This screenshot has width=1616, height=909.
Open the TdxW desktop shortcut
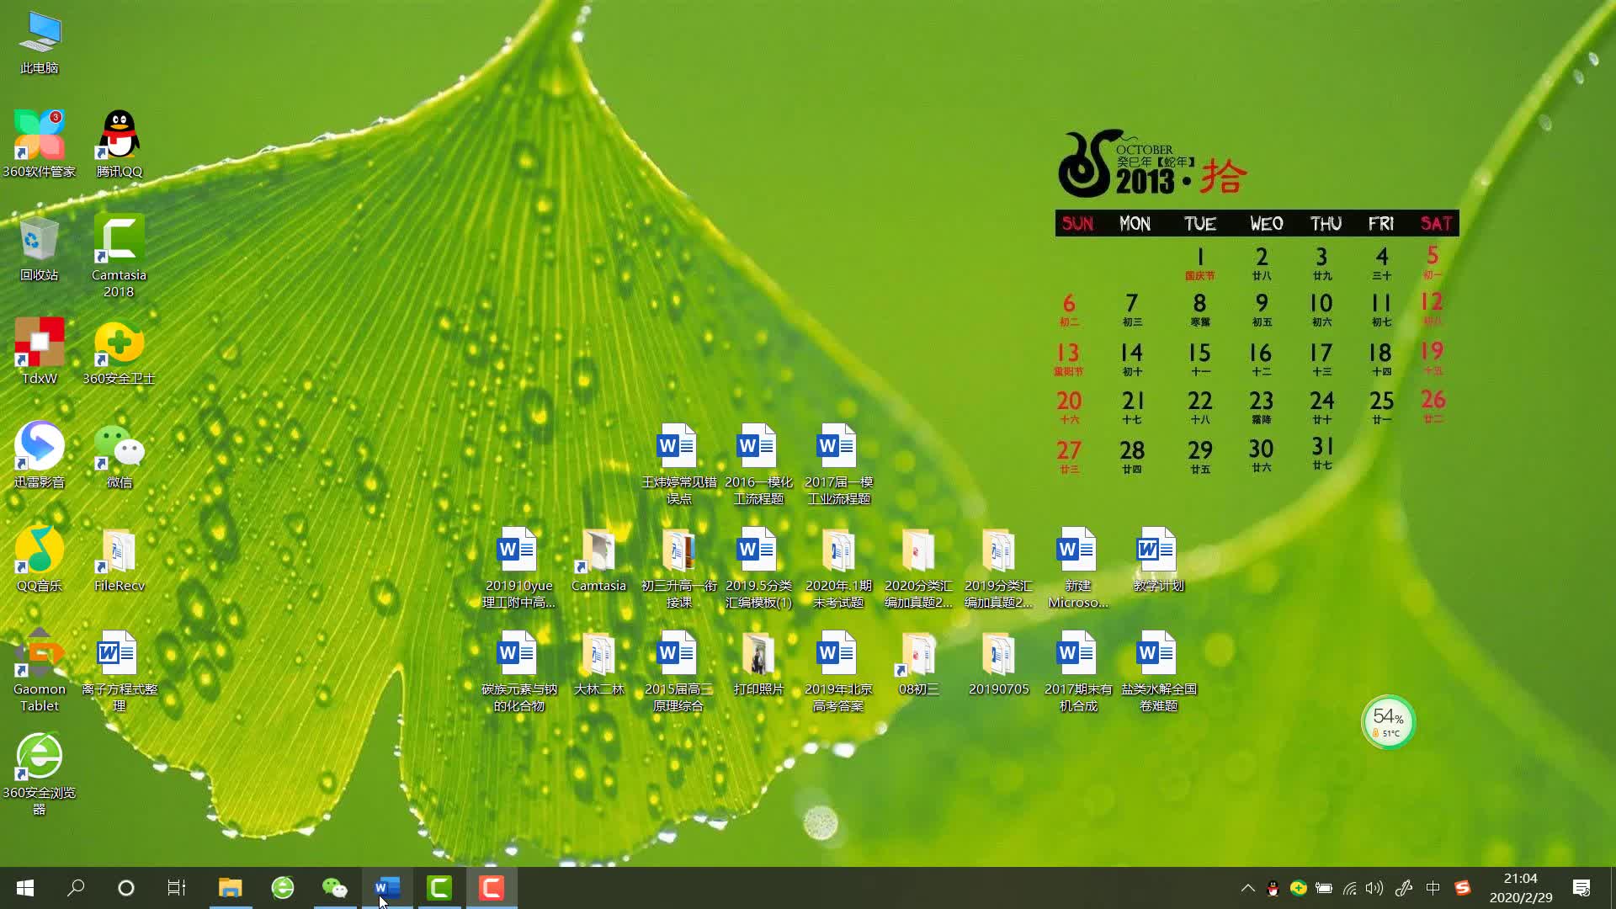coord(40,352)
